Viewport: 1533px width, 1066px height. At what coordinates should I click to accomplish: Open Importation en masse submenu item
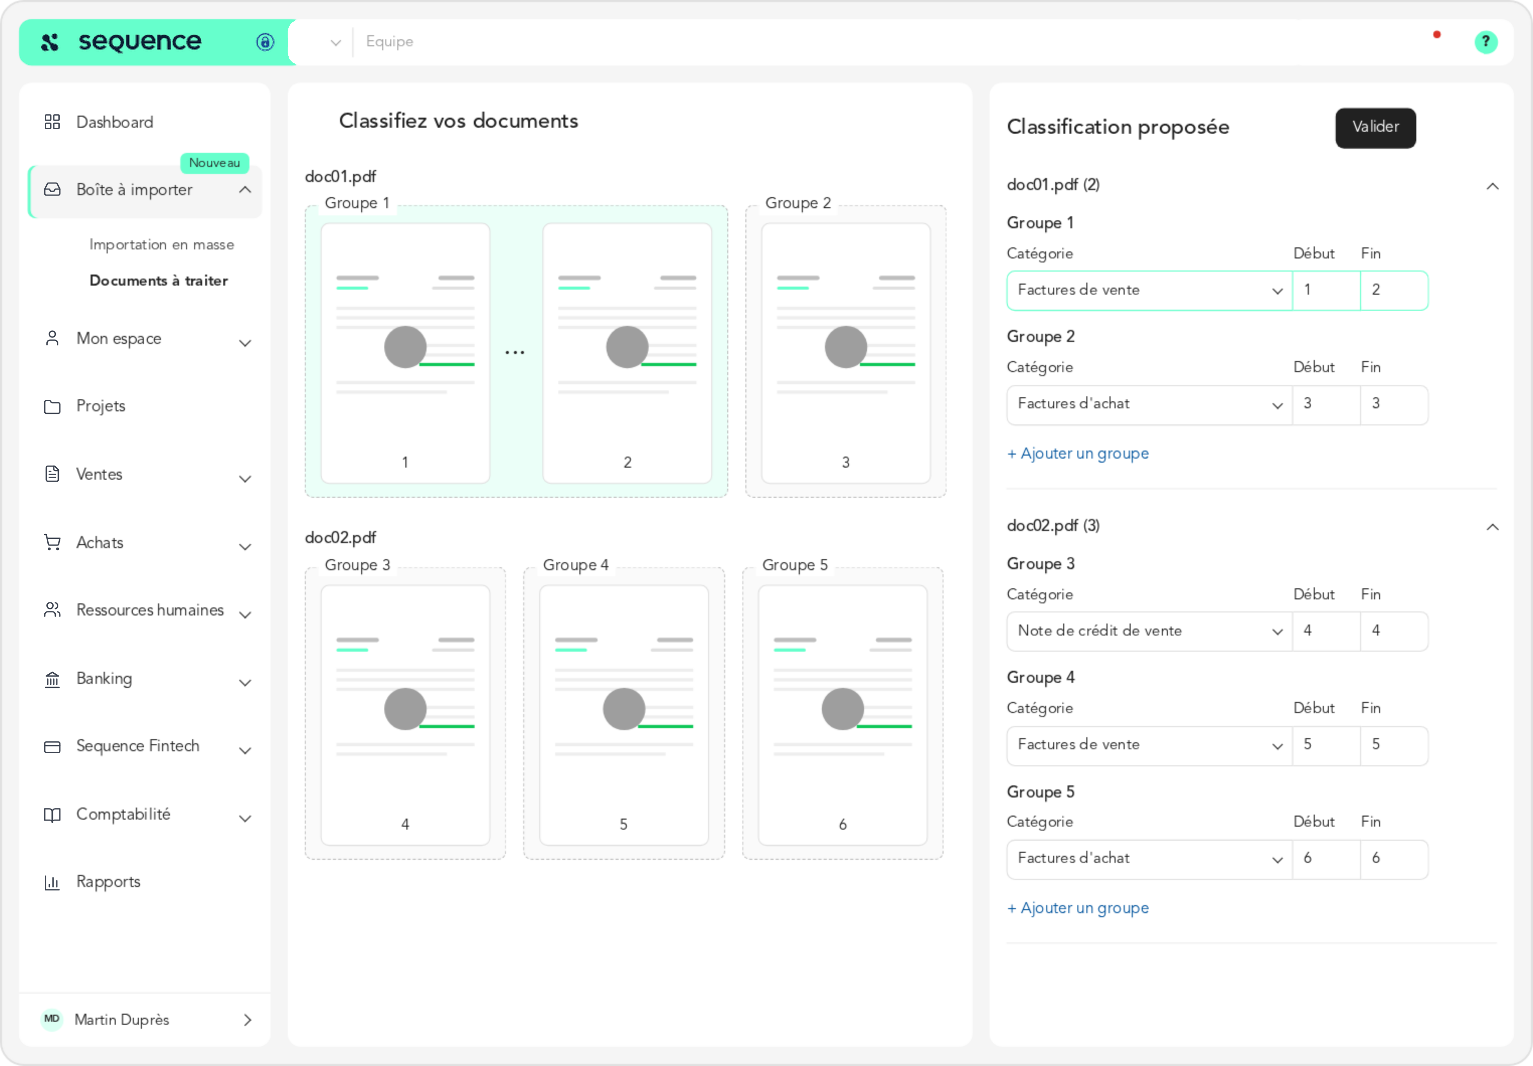pos(161,245)
